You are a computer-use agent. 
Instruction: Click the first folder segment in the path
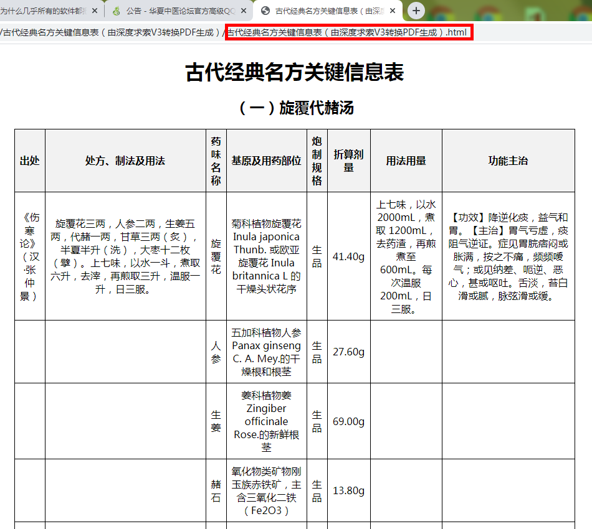(x=111, y=32)
